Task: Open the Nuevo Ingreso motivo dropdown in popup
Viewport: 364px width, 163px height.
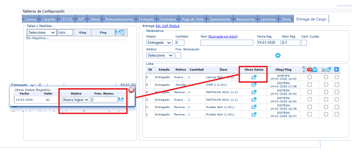Action: (x=76, y=100)
